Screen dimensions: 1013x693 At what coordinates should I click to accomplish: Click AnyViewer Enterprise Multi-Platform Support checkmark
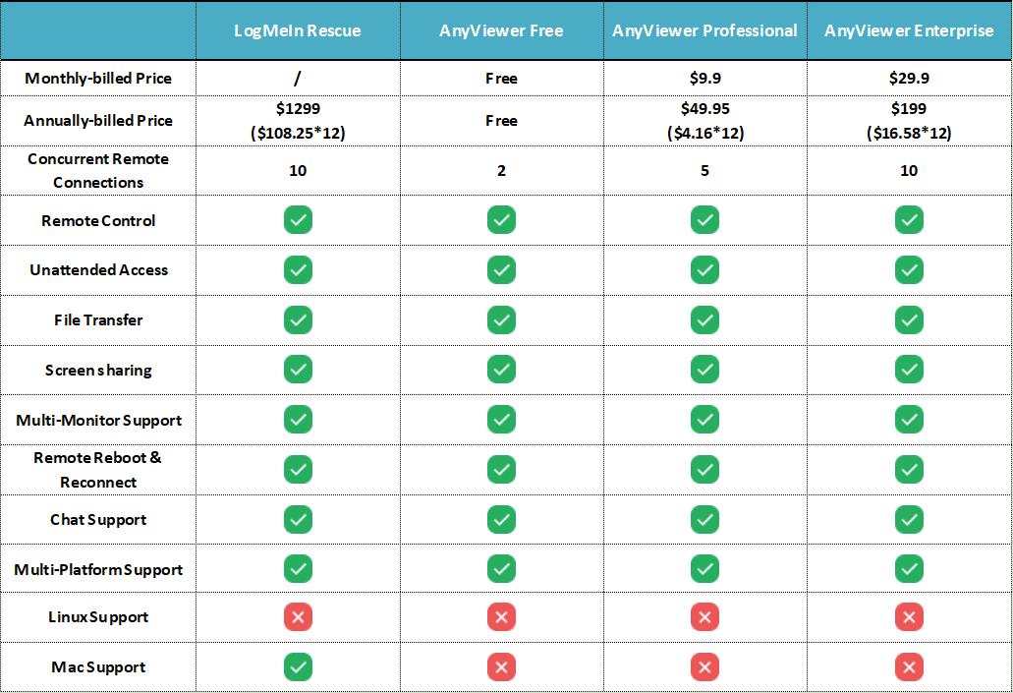point(909,569)
